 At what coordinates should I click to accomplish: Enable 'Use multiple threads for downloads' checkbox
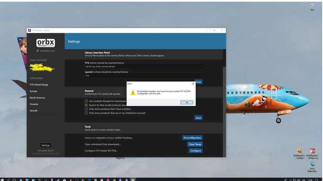point(86,101)
